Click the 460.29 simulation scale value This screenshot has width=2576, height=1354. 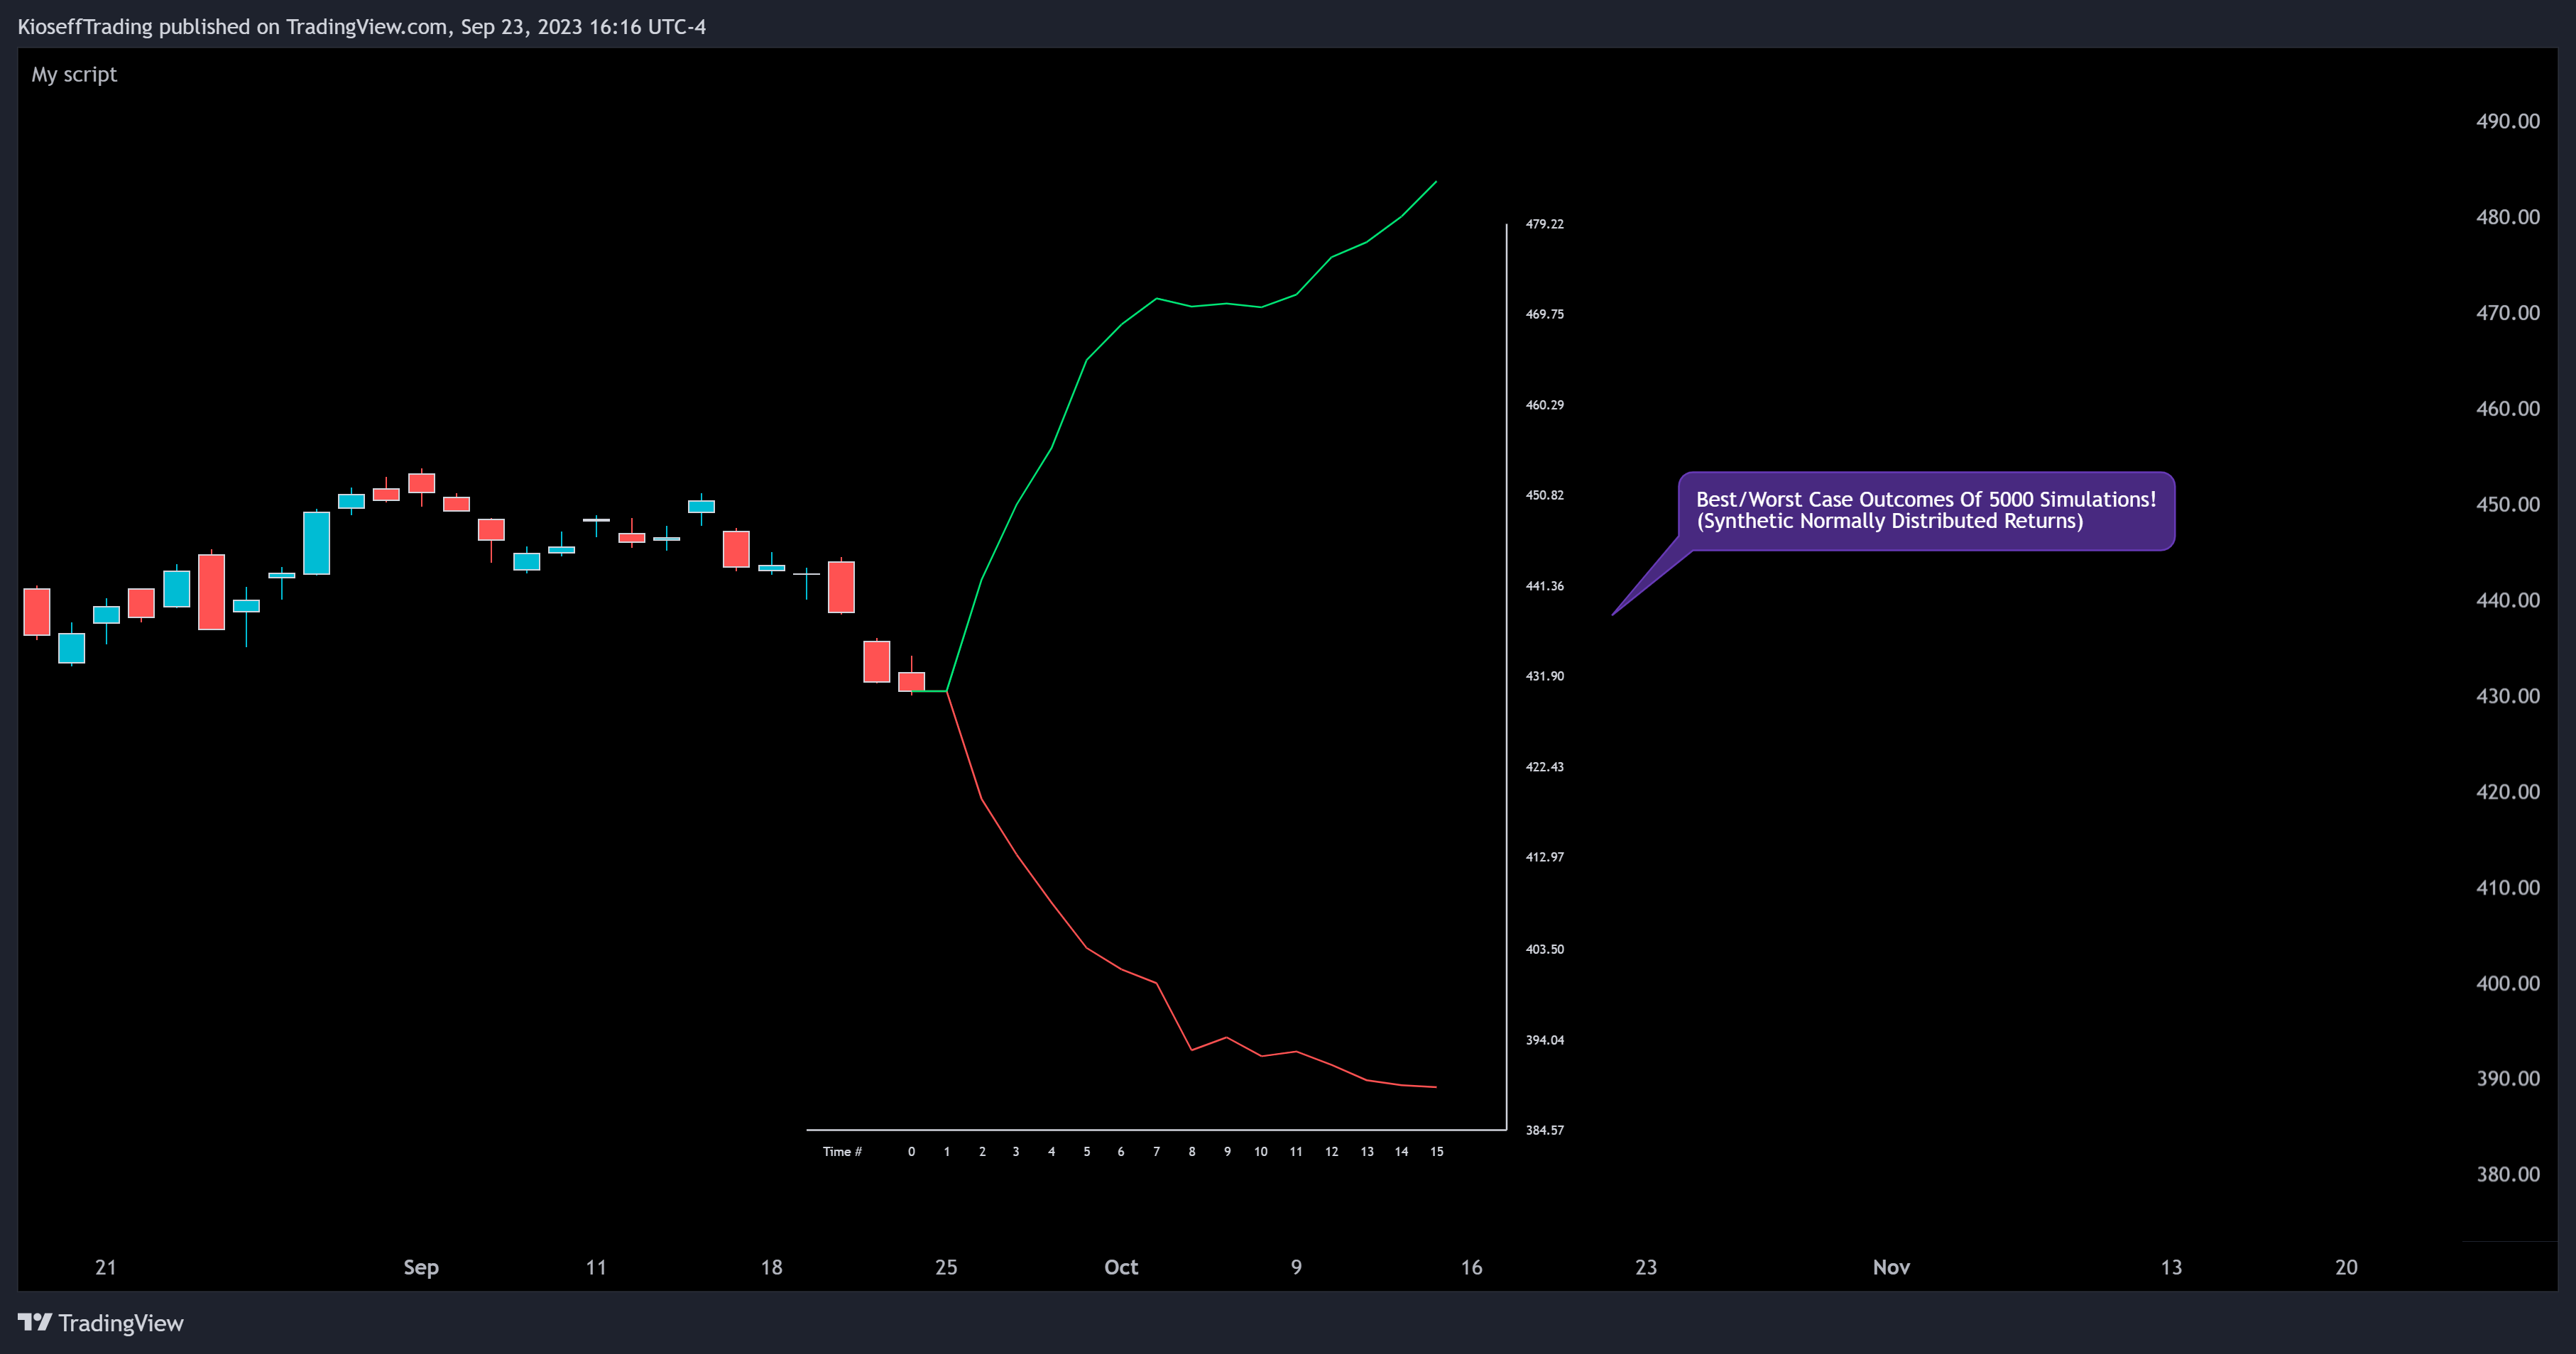[1545, 404]
